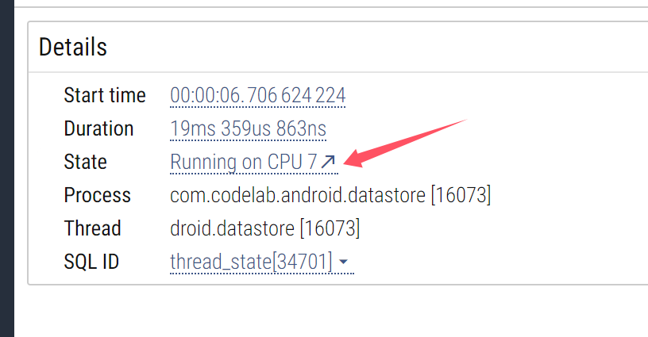This screenshot has width=648, height=337.
Task: Open the thread_state[34701] dropdown caret
Action: click(x=343, y=262)
